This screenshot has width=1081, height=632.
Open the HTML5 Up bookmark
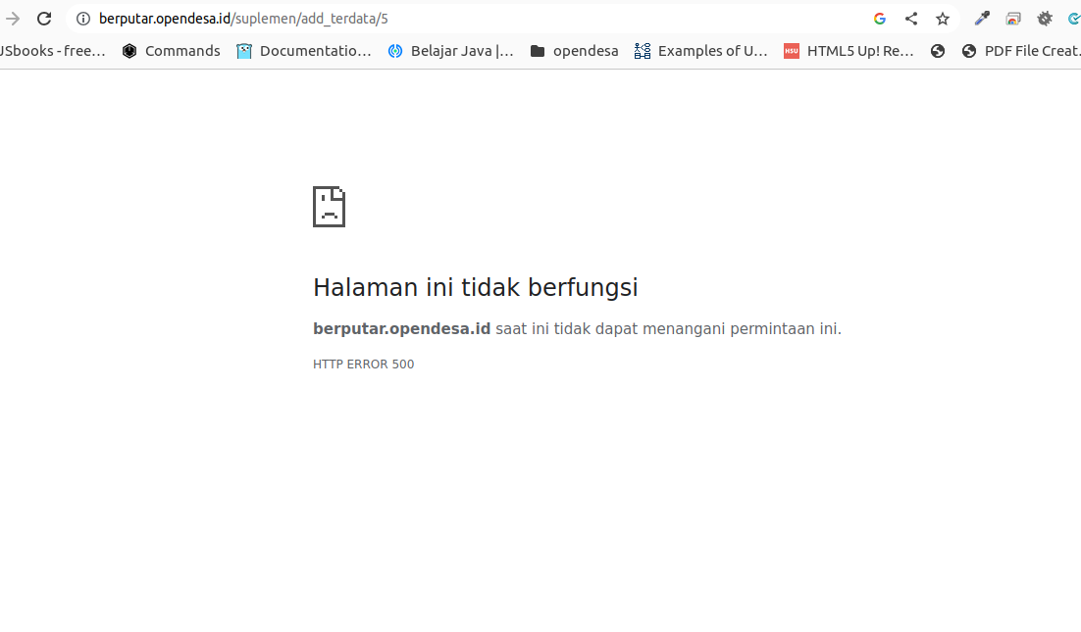pos(848,50)
